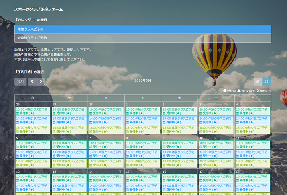Open the 18:00 class on the 8th
The image size is (287, 195).
142,163
